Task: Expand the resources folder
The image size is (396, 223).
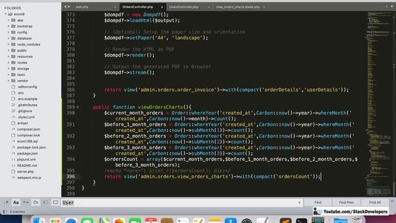Action: tap(9, 56)
